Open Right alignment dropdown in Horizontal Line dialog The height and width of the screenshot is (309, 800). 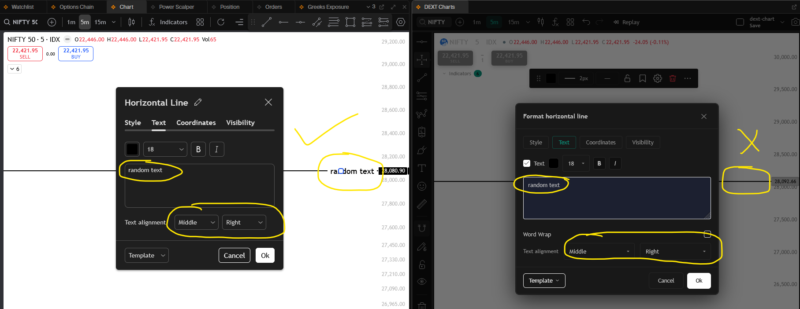coord(244,222)
